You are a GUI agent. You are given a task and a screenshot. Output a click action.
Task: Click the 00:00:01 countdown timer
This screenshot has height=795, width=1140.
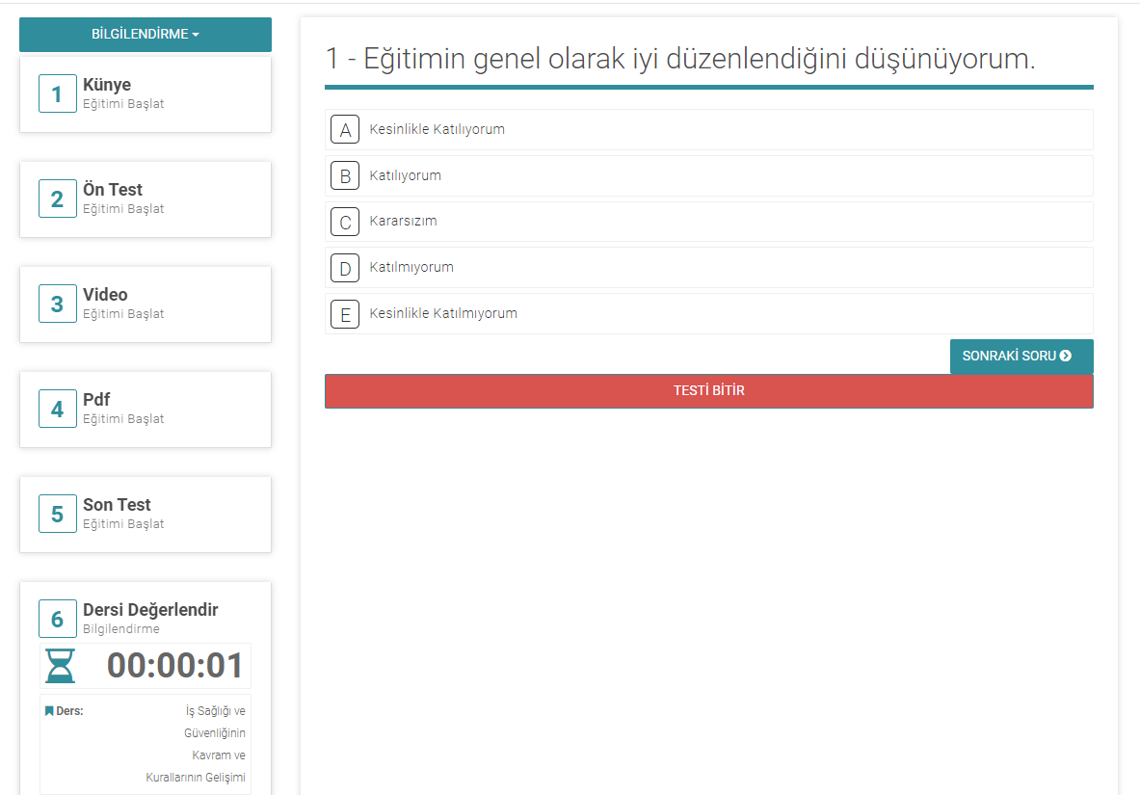pyautogui.click(x=175, y=666)
